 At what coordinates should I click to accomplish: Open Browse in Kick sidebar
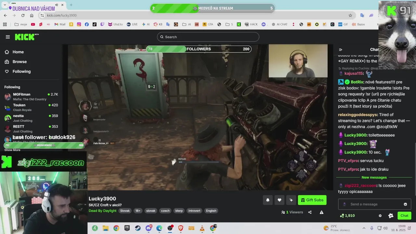[16, 62]
